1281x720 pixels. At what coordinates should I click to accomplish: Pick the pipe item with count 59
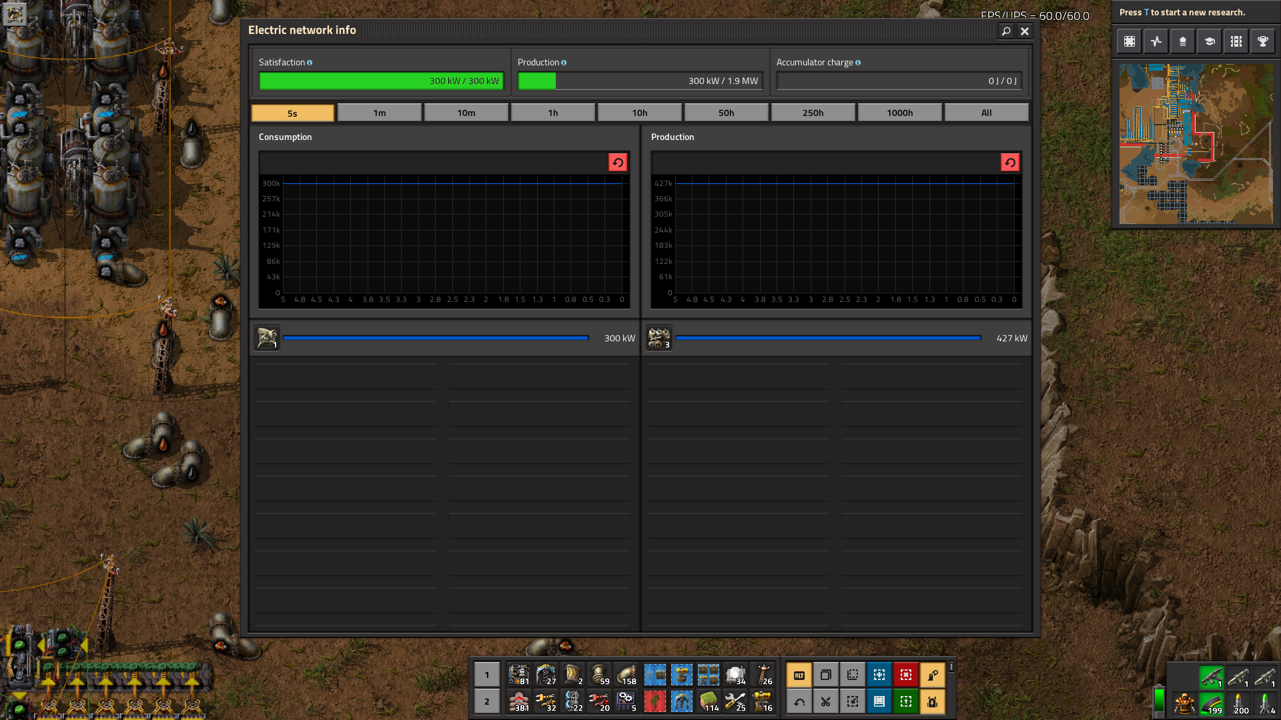pos(599,675)
